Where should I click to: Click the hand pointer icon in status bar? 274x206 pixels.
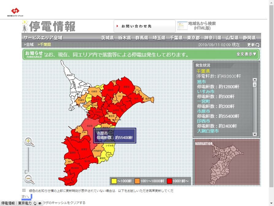35,203
